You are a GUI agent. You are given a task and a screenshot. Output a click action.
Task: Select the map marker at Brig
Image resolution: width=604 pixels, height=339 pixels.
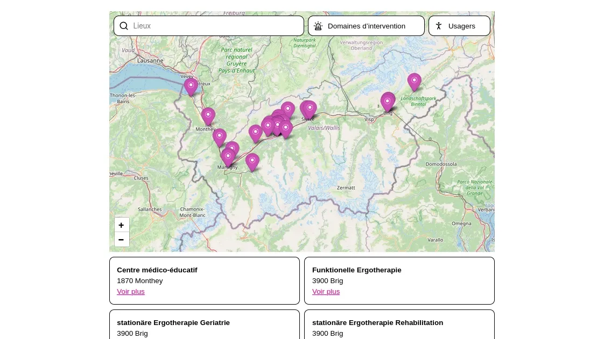click(387, 101)
